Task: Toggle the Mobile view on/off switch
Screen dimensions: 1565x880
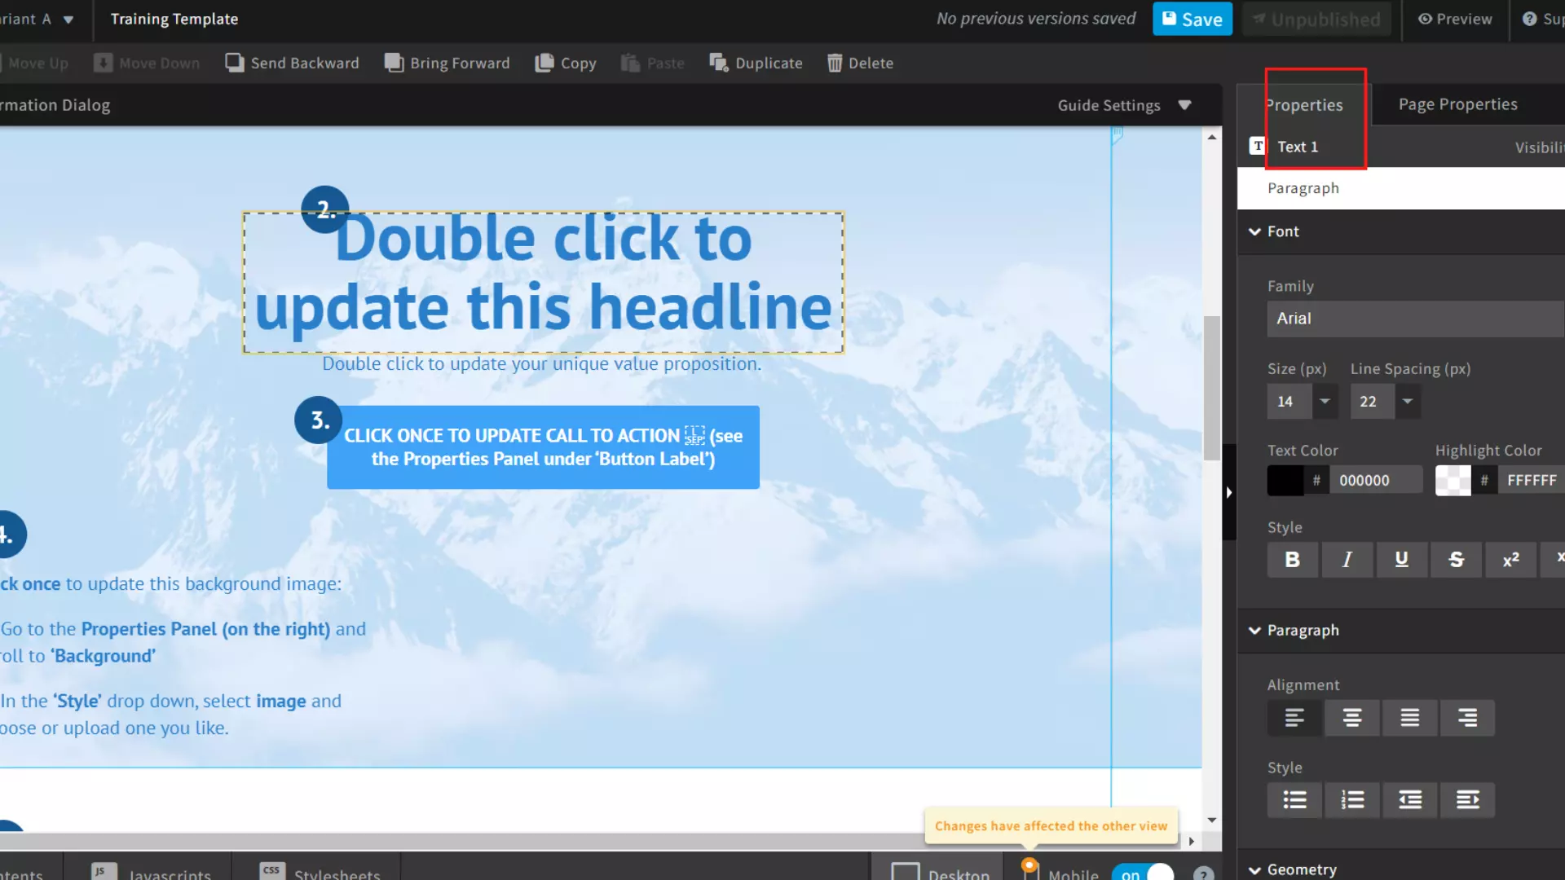Action: (1143, 872)
